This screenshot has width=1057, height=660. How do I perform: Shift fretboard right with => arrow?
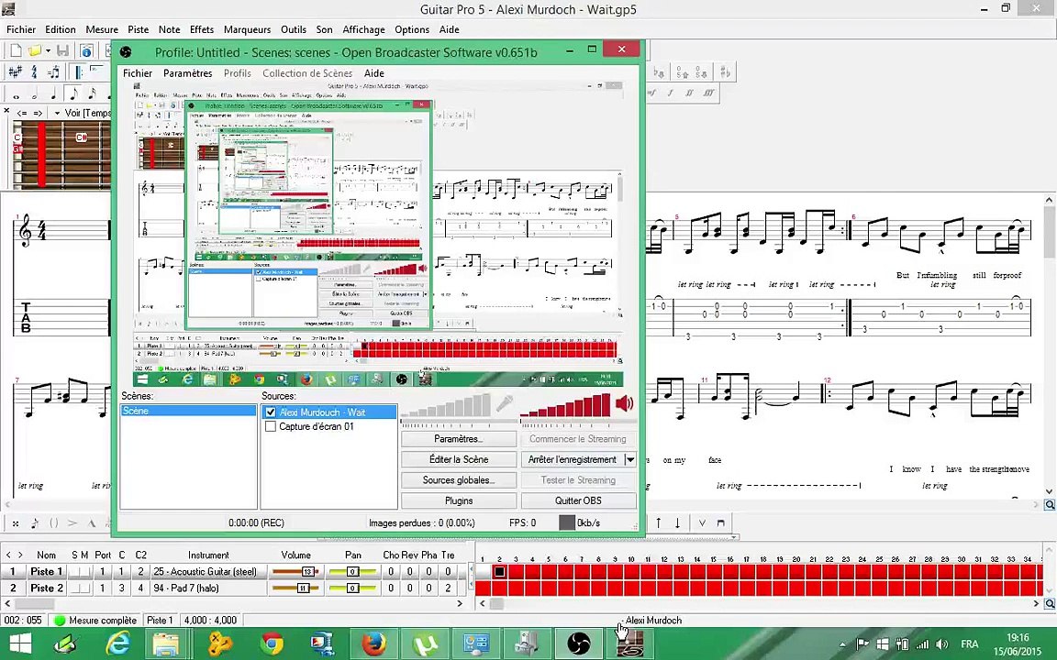click(38, 113)
